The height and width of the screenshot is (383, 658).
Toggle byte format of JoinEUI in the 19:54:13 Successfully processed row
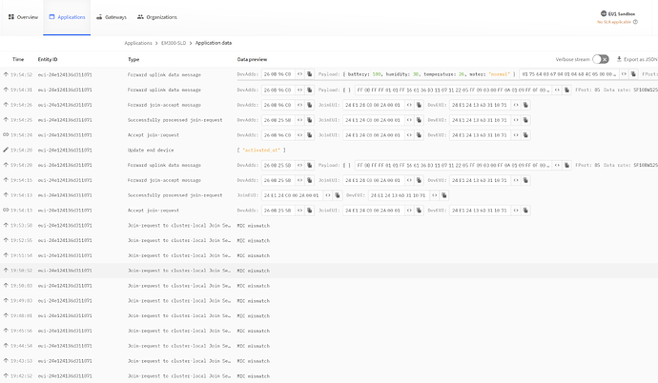[x=328, y=195]
